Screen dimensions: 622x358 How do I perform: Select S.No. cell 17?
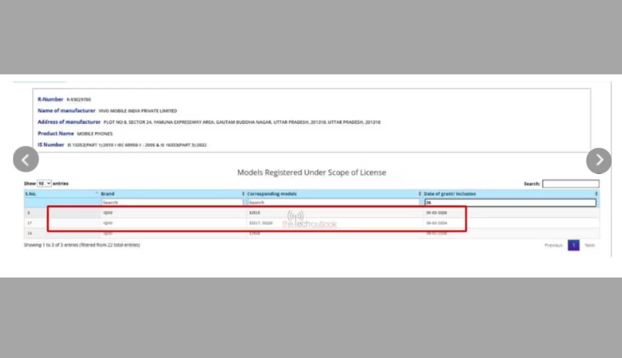(x=29, y=223)
